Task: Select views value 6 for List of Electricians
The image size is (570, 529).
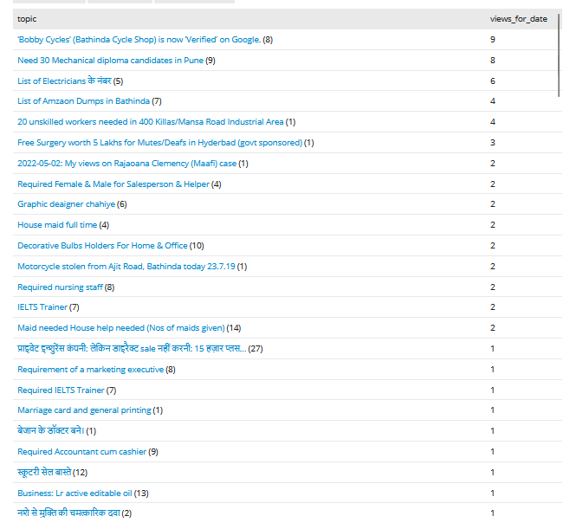Action: pyautogui.click(x=493, y=81)
